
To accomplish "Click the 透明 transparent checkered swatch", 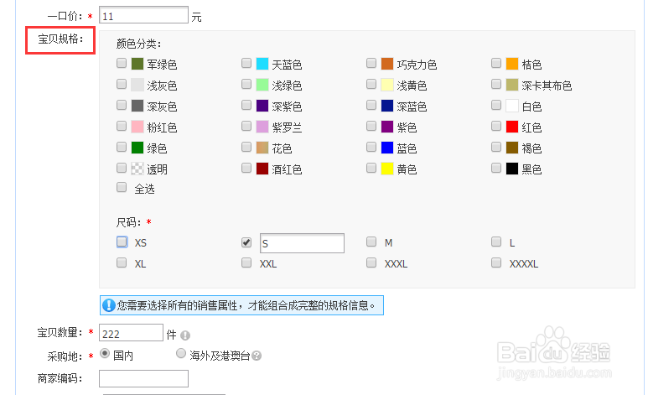I will (137, 169).
